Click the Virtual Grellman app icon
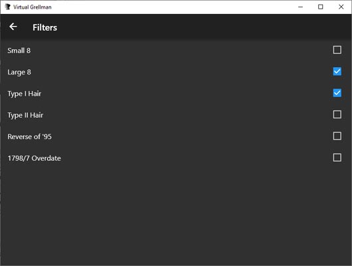 pyautogui.click(x=7, y=7)
